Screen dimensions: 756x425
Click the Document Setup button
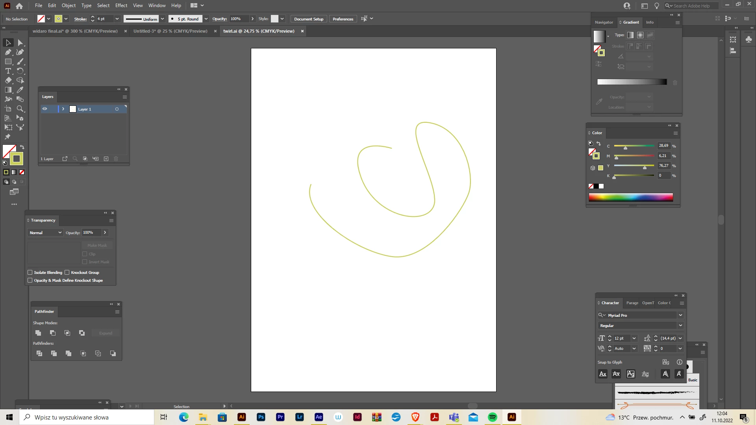pyautogui.click(x=308, y=19)
